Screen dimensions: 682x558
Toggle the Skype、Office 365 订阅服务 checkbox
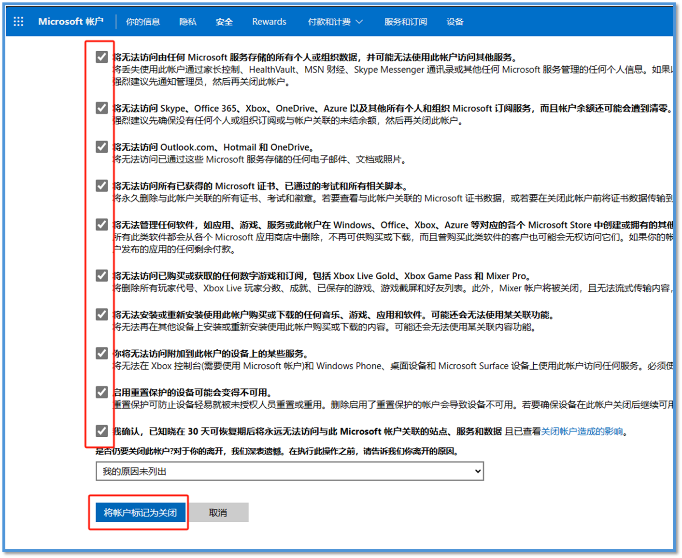point(101,108)
